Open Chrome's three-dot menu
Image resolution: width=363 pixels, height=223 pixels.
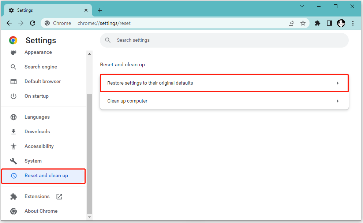click(353, 23)
